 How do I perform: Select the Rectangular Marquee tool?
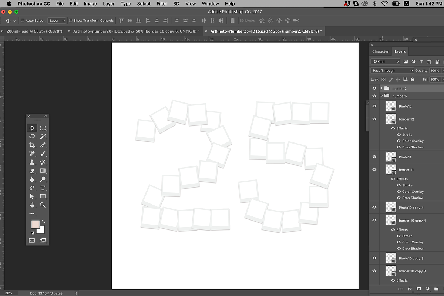point(43,128)
